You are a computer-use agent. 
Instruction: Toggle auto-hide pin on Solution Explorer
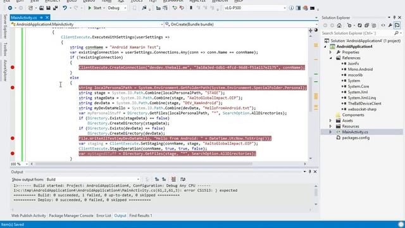tap(394, 18)
